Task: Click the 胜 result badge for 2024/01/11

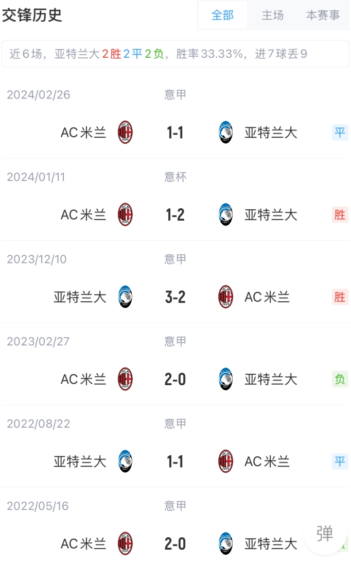Action: (340, 214)
